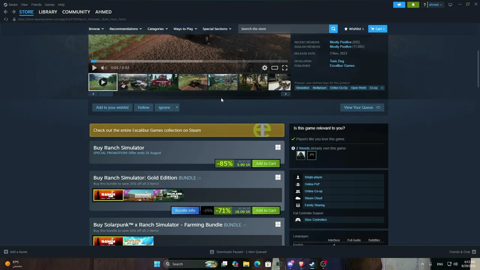Viewport: 480px width, 270px height.
Task: Reload the store page
Action: (6, 19)
